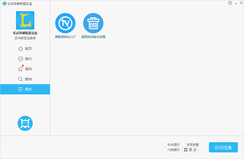Enable the 补兵提示 checkbox
Image resolution: width=244 pixels, height=159 pixels.
point(165,145)
